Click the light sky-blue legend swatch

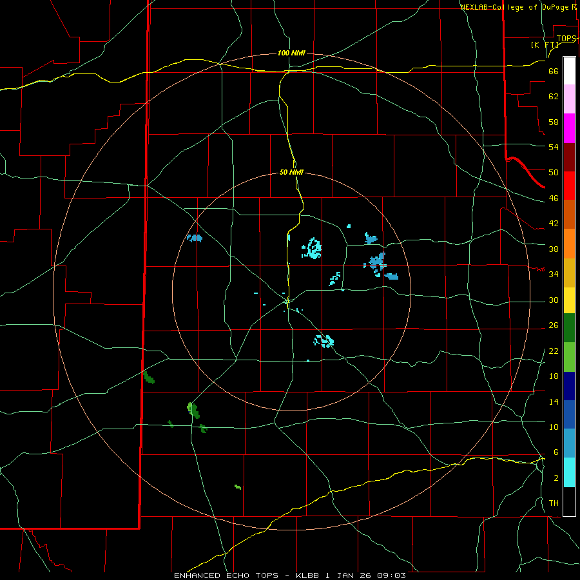569,443
